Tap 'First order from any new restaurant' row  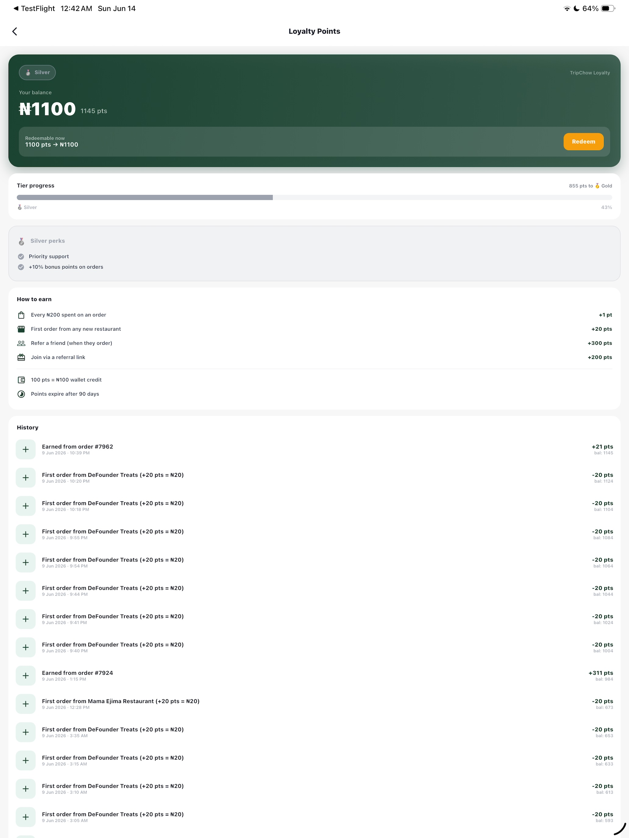[x=314, y=329]
